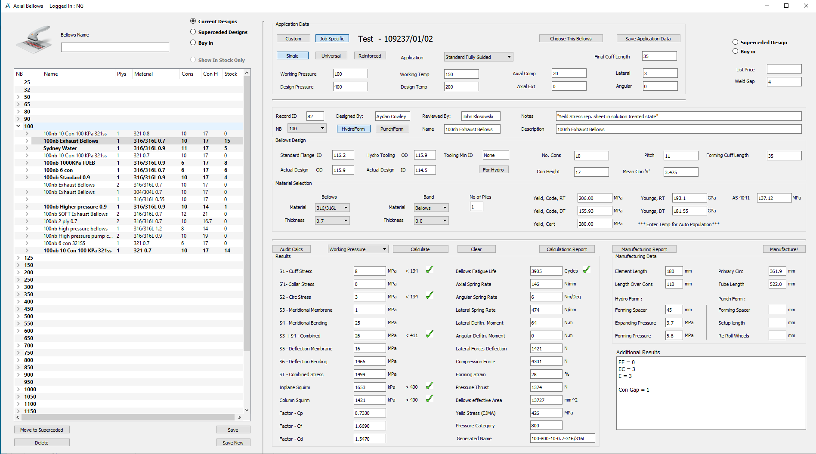Select the Superceded Design radio on the right
Image resolution: width=816 pixels, height=454 pixels.
click(736, 42)
